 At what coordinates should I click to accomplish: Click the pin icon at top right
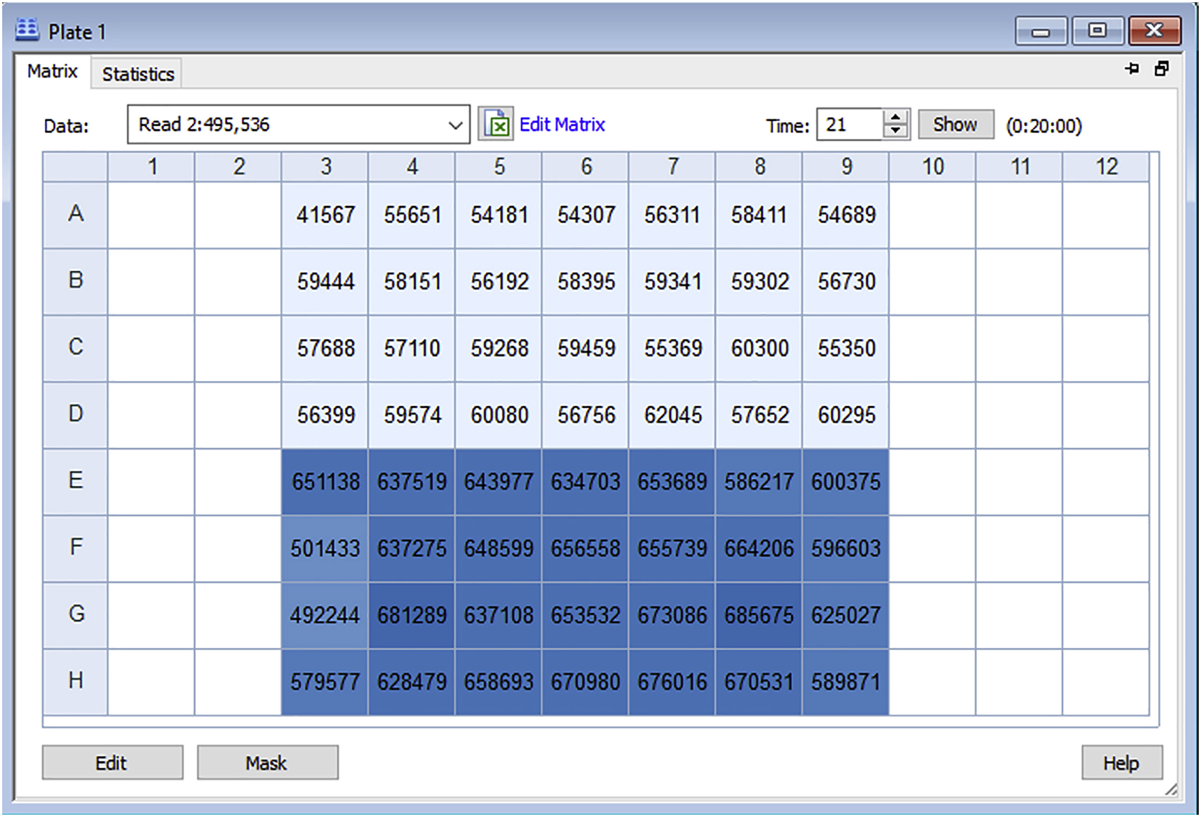(x=1131, y=69)
